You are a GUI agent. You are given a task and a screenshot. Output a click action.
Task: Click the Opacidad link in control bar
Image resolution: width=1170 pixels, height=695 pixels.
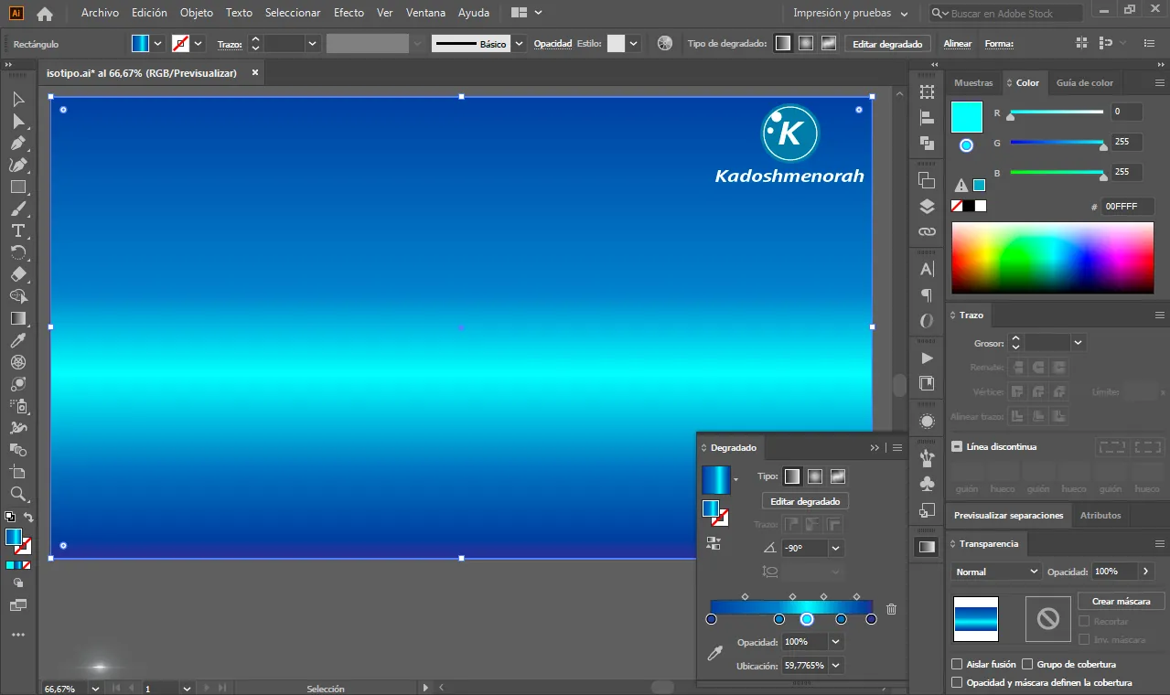tap(553, 43)
